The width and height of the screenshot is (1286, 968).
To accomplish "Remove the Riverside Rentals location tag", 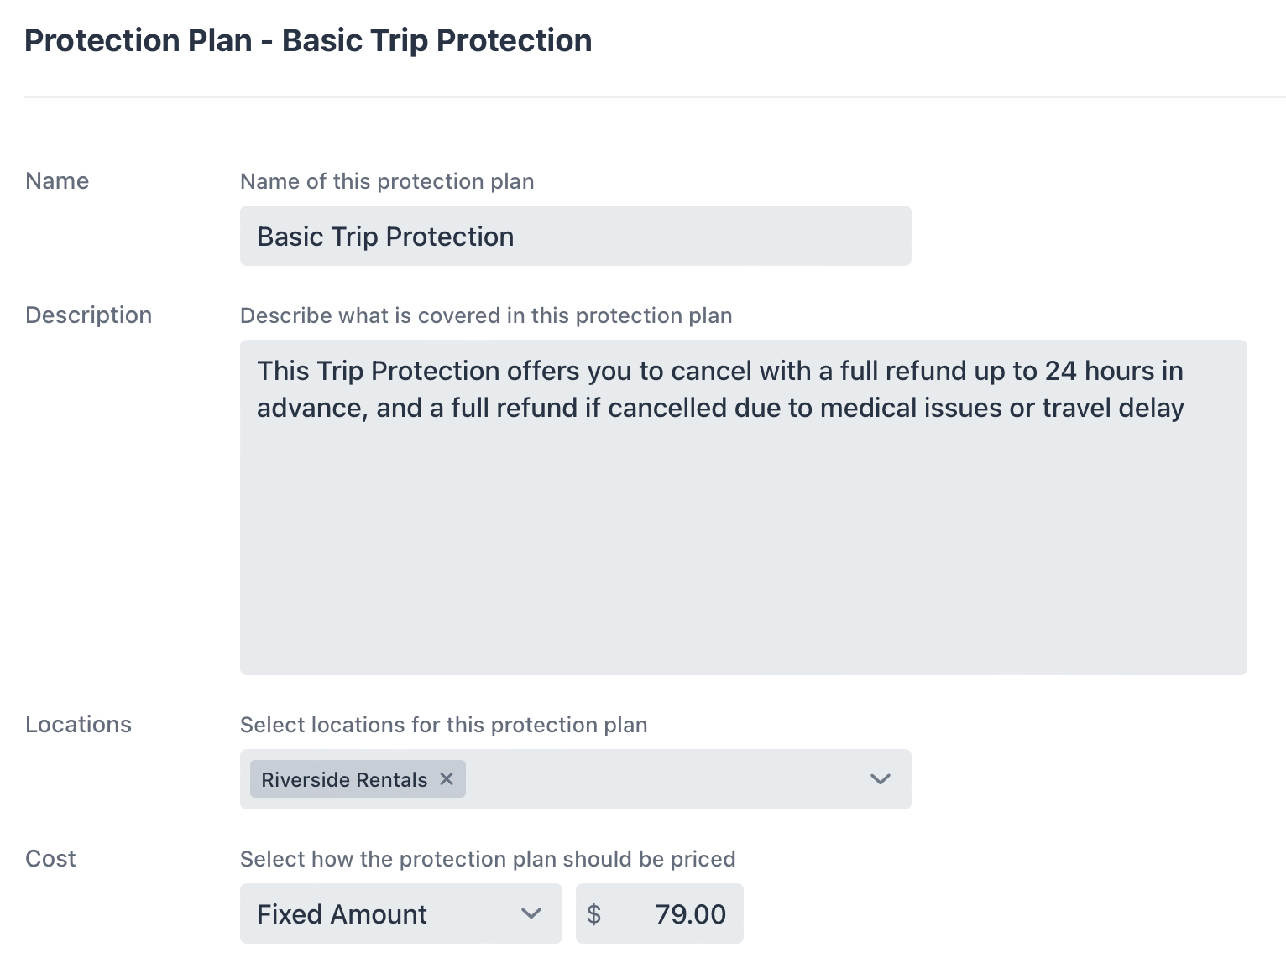I will click(447, 779).
